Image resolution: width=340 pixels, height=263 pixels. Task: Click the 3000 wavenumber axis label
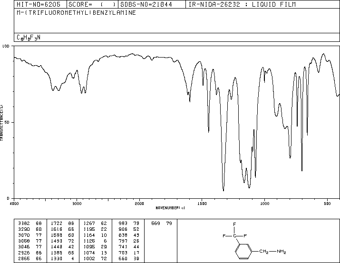(77, 204)
